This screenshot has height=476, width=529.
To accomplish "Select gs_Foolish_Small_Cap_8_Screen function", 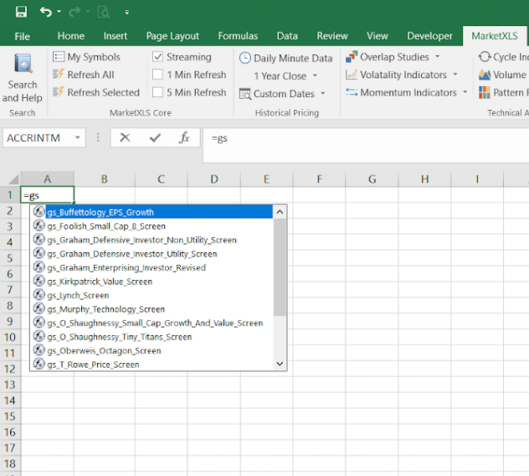I will click(x=152, y=225).
